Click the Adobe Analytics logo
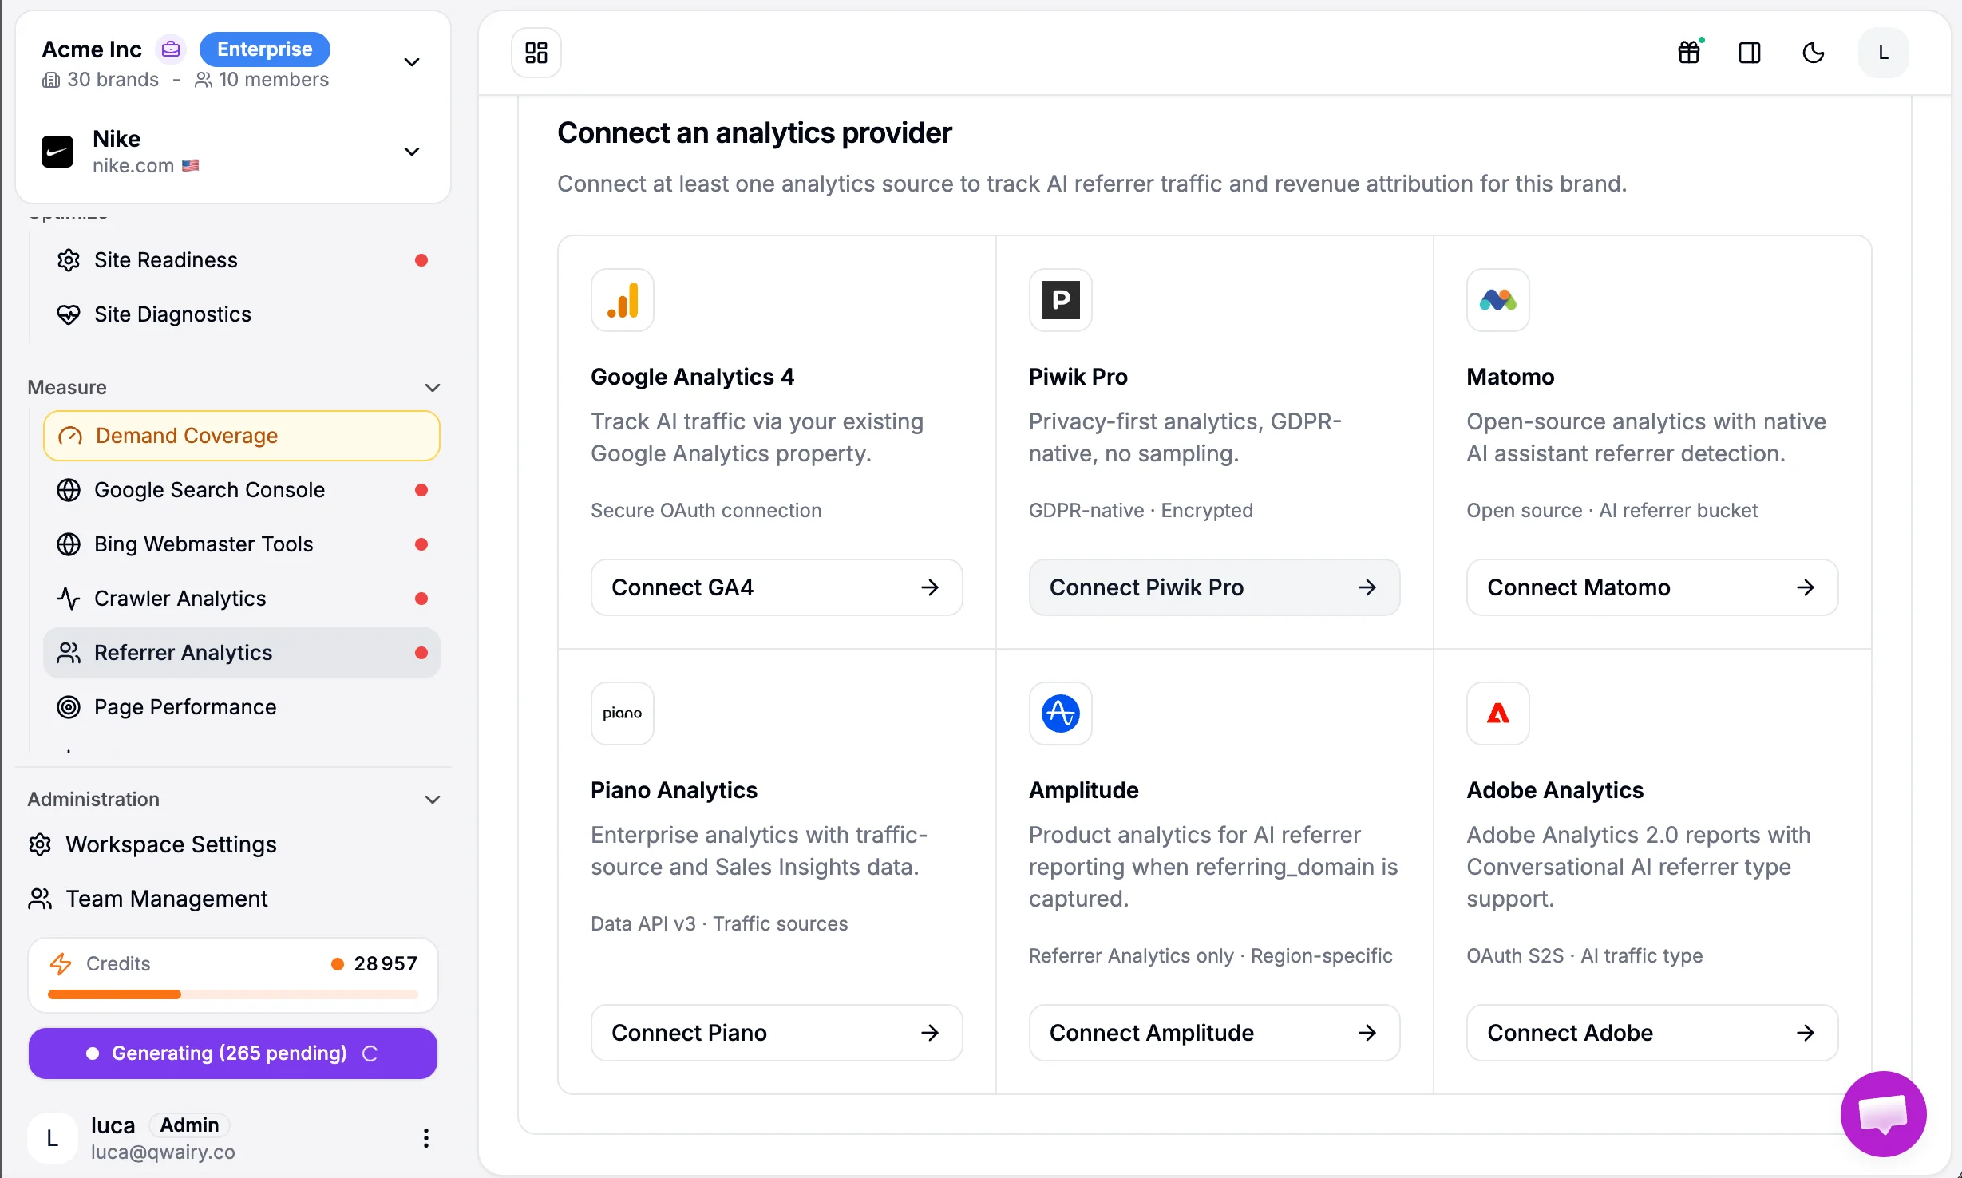Image resolution: width=1962 pixels, height=1178 pixels. click(x=1498, y=714)
